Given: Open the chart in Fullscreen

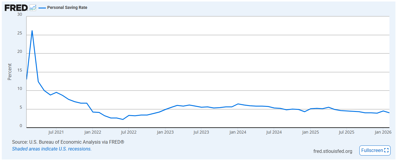Looking at the screenshot, I should click(x=375, y=151).
